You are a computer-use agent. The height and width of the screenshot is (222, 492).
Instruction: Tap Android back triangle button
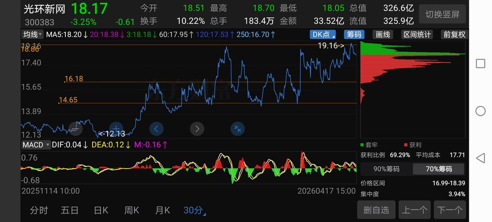tap(480, 158)
